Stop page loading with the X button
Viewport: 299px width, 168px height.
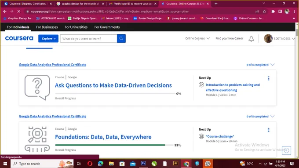18,11
